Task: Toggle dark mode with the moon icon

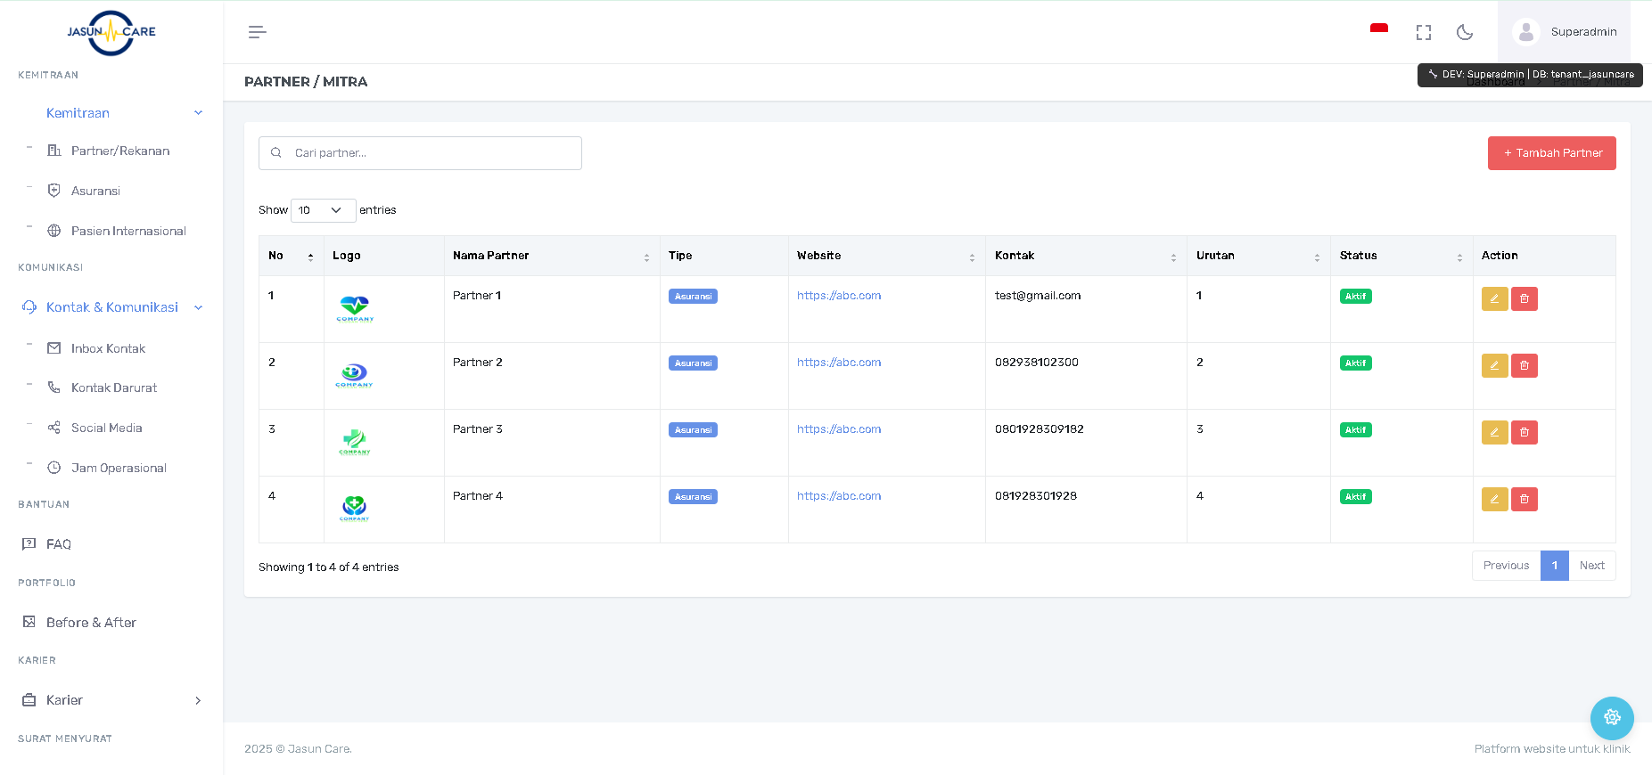Action: (x=1464, y=32)
